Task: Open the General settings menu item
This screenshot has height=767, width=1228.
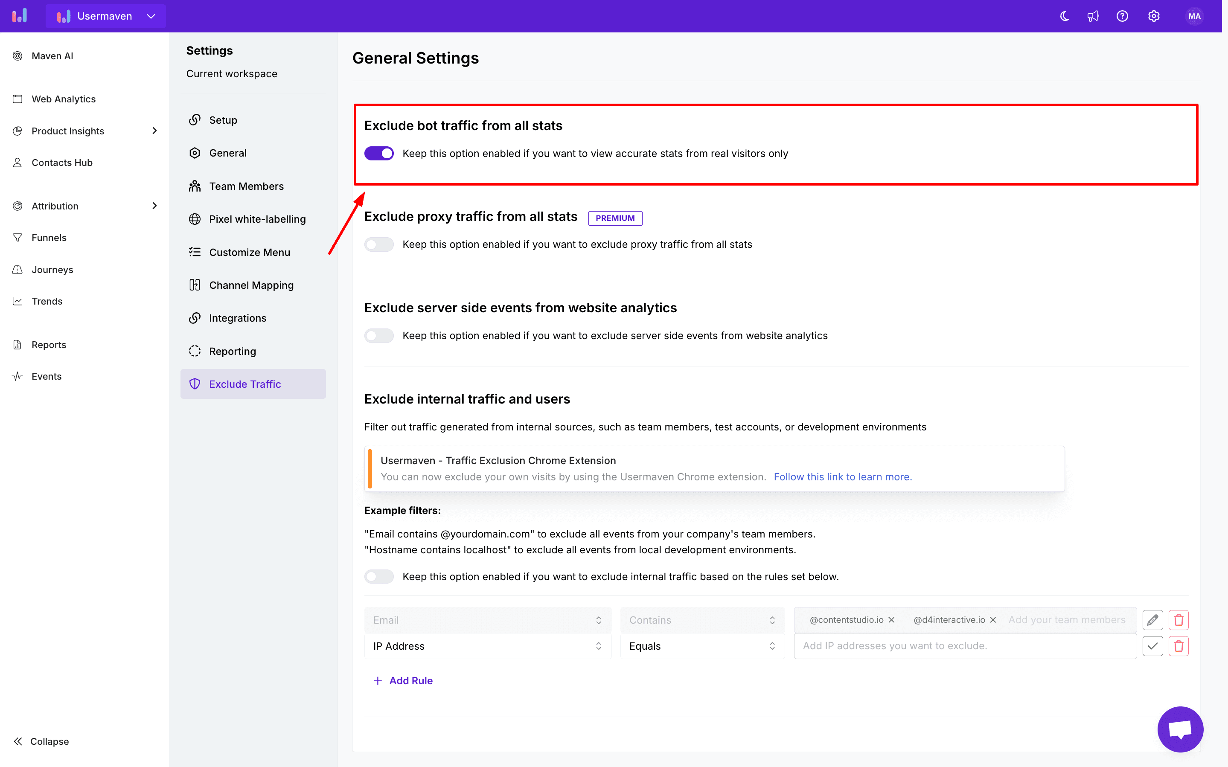Action: [x=226, y=153]
